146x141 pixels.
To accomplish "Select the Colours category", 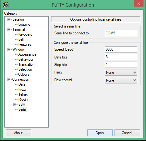I will (24, 74).
